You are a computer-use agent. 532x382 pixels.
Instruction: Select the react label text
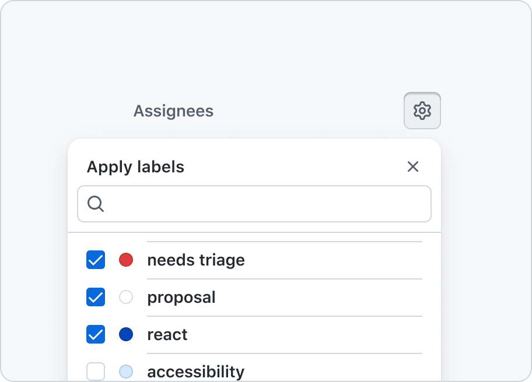167,335
